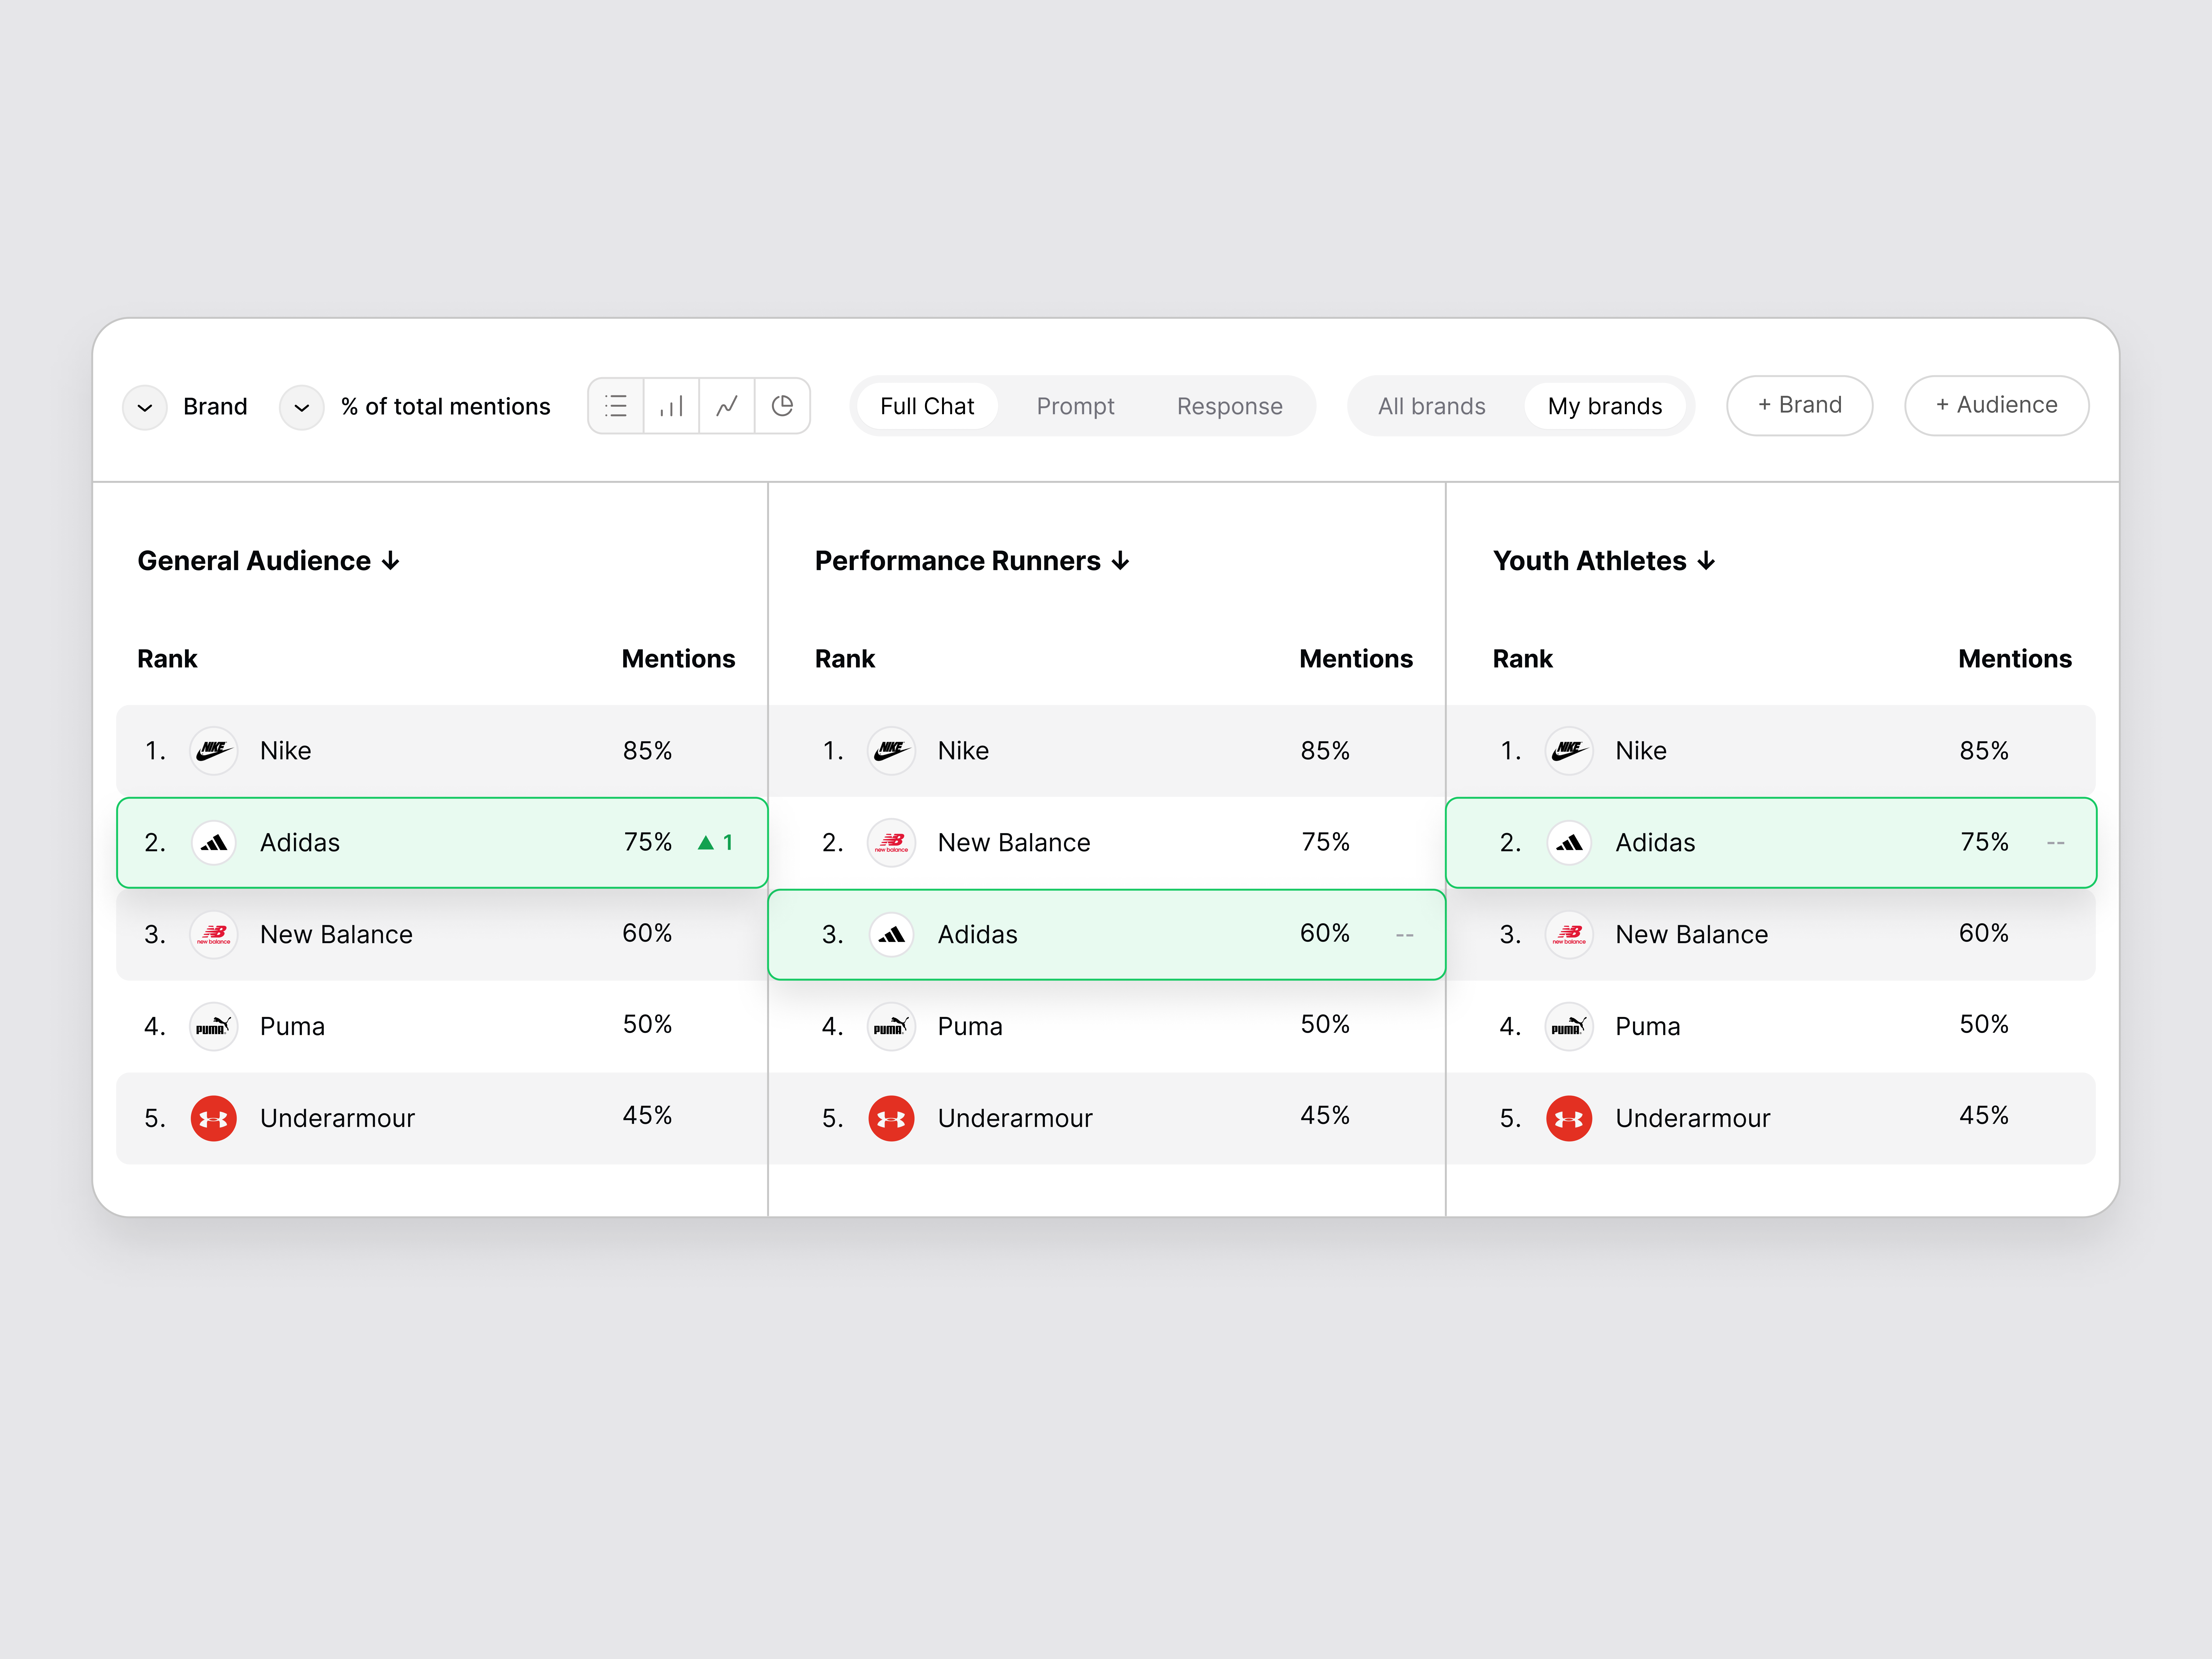2212x1659 pixels.
Task: Click the Adidas logo in Youth Athletes
Action: coord(1569,843)
